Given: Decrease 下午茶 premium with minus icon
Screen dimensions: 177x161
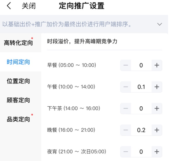Looking at the screenshot, I should 126,108.
